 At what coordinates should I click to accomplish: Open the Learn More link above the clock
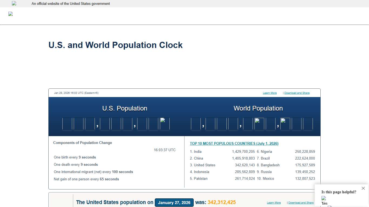tap(270, 93)
